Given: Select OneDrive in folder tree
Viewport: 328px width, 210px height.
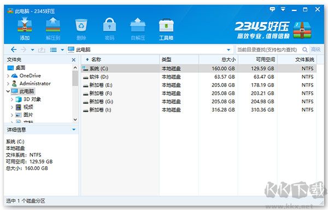Looking at the screenshot, I should pyautogui.click(x=30, y=75).
